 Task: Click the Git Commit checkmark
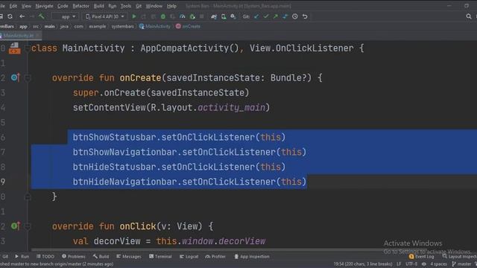click(x=266, y=16)
